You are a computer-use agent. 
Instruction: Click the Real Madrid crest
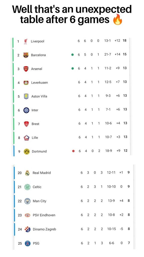(27, 173)
